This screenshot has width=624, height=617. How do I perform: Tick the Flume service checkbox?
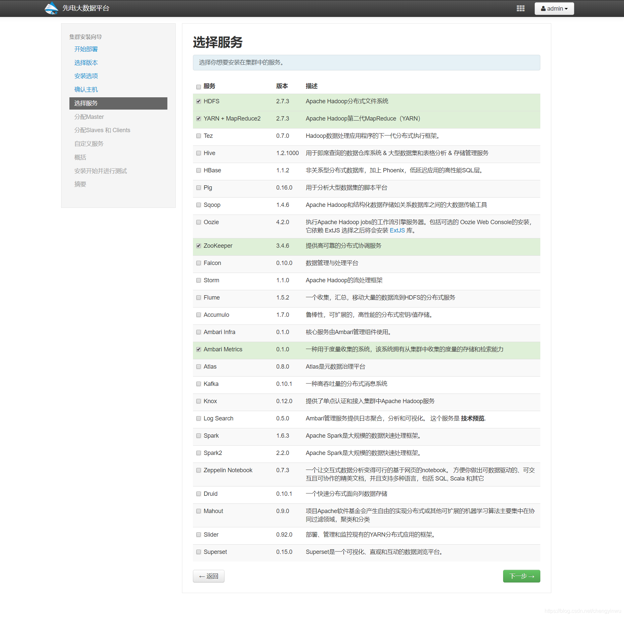(x=199, y=298)
